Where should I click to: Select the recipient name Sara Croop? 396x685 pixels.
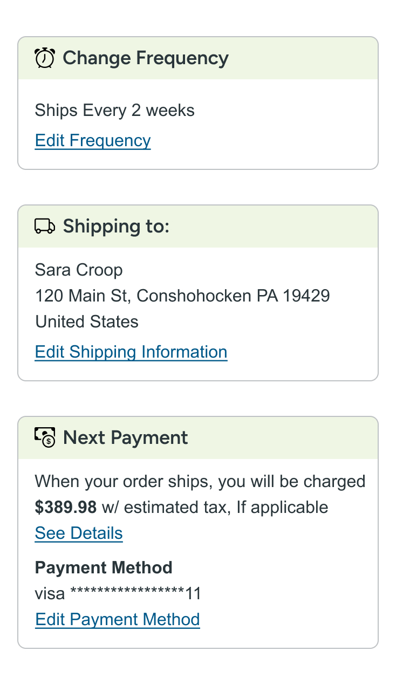pos(79,270)
